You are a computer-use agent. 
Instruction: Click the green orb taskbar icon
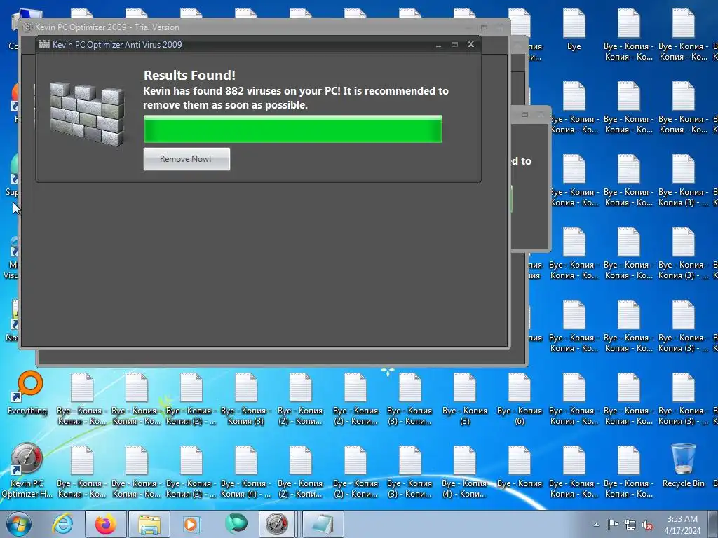tap(236, 524)
